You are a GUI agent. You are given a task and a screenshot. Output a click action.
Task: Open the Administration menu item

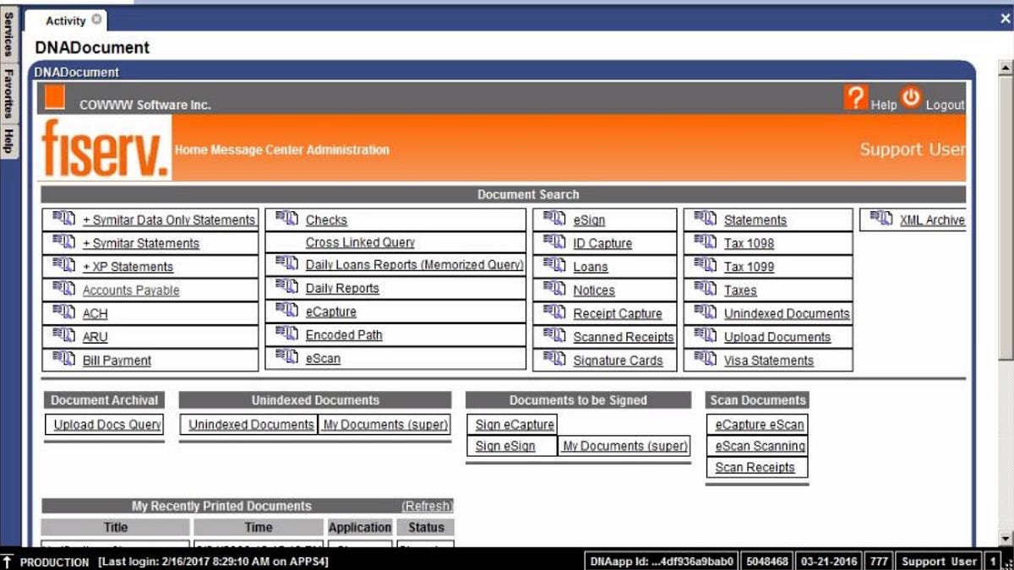(x=348, y=150)
